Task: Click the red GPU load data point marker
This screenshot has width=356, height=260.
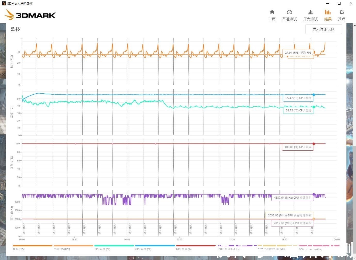Action: [x=314, y=144]
